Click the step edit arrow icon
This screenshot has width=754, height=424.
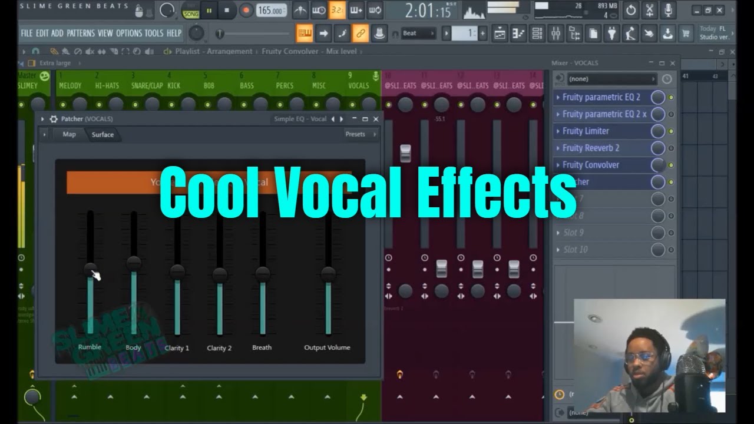click(x=323, y=34)
